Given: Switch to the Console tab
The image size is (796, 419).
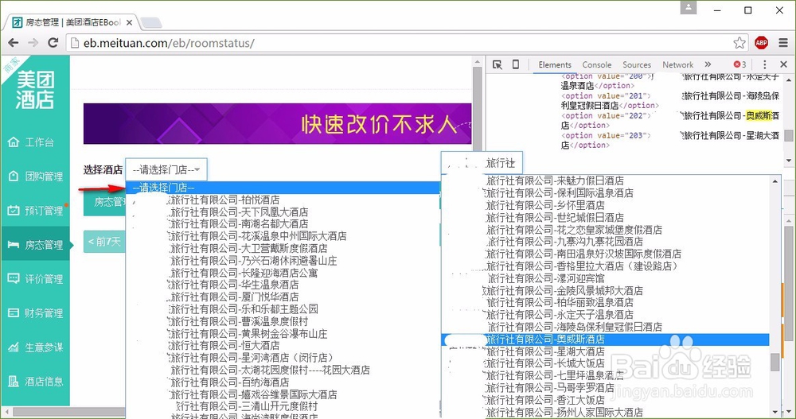Looking at the screenshot, I should (x=596, y=64).
